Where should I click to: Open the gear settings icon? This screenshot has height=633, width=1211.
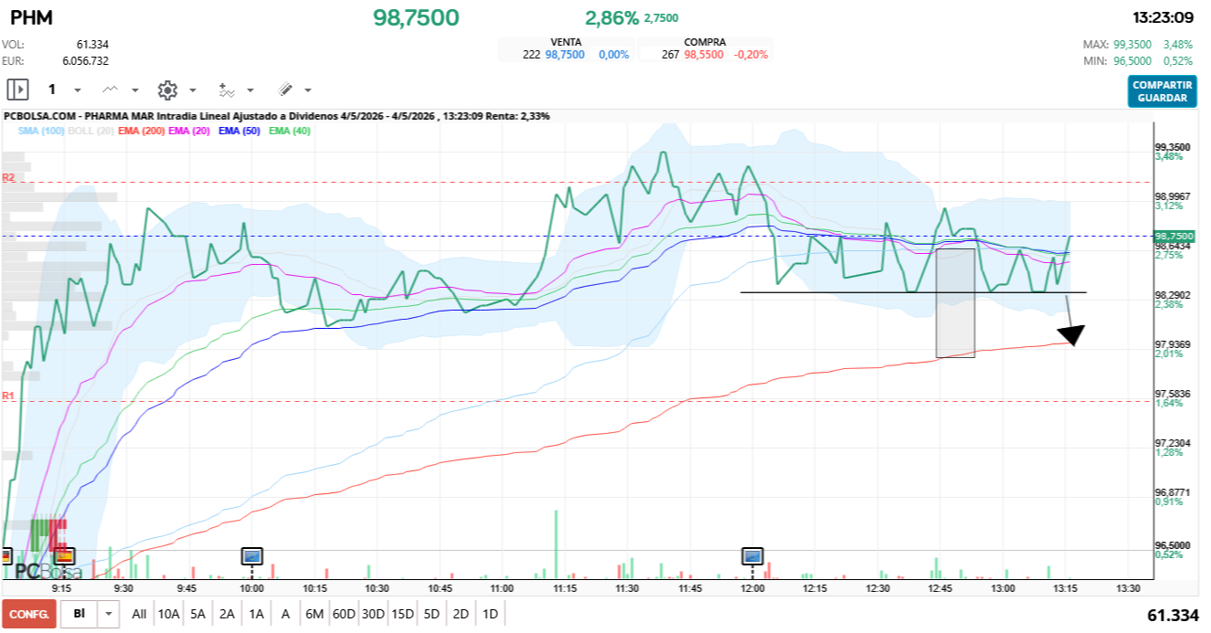(x=166, y=90)
